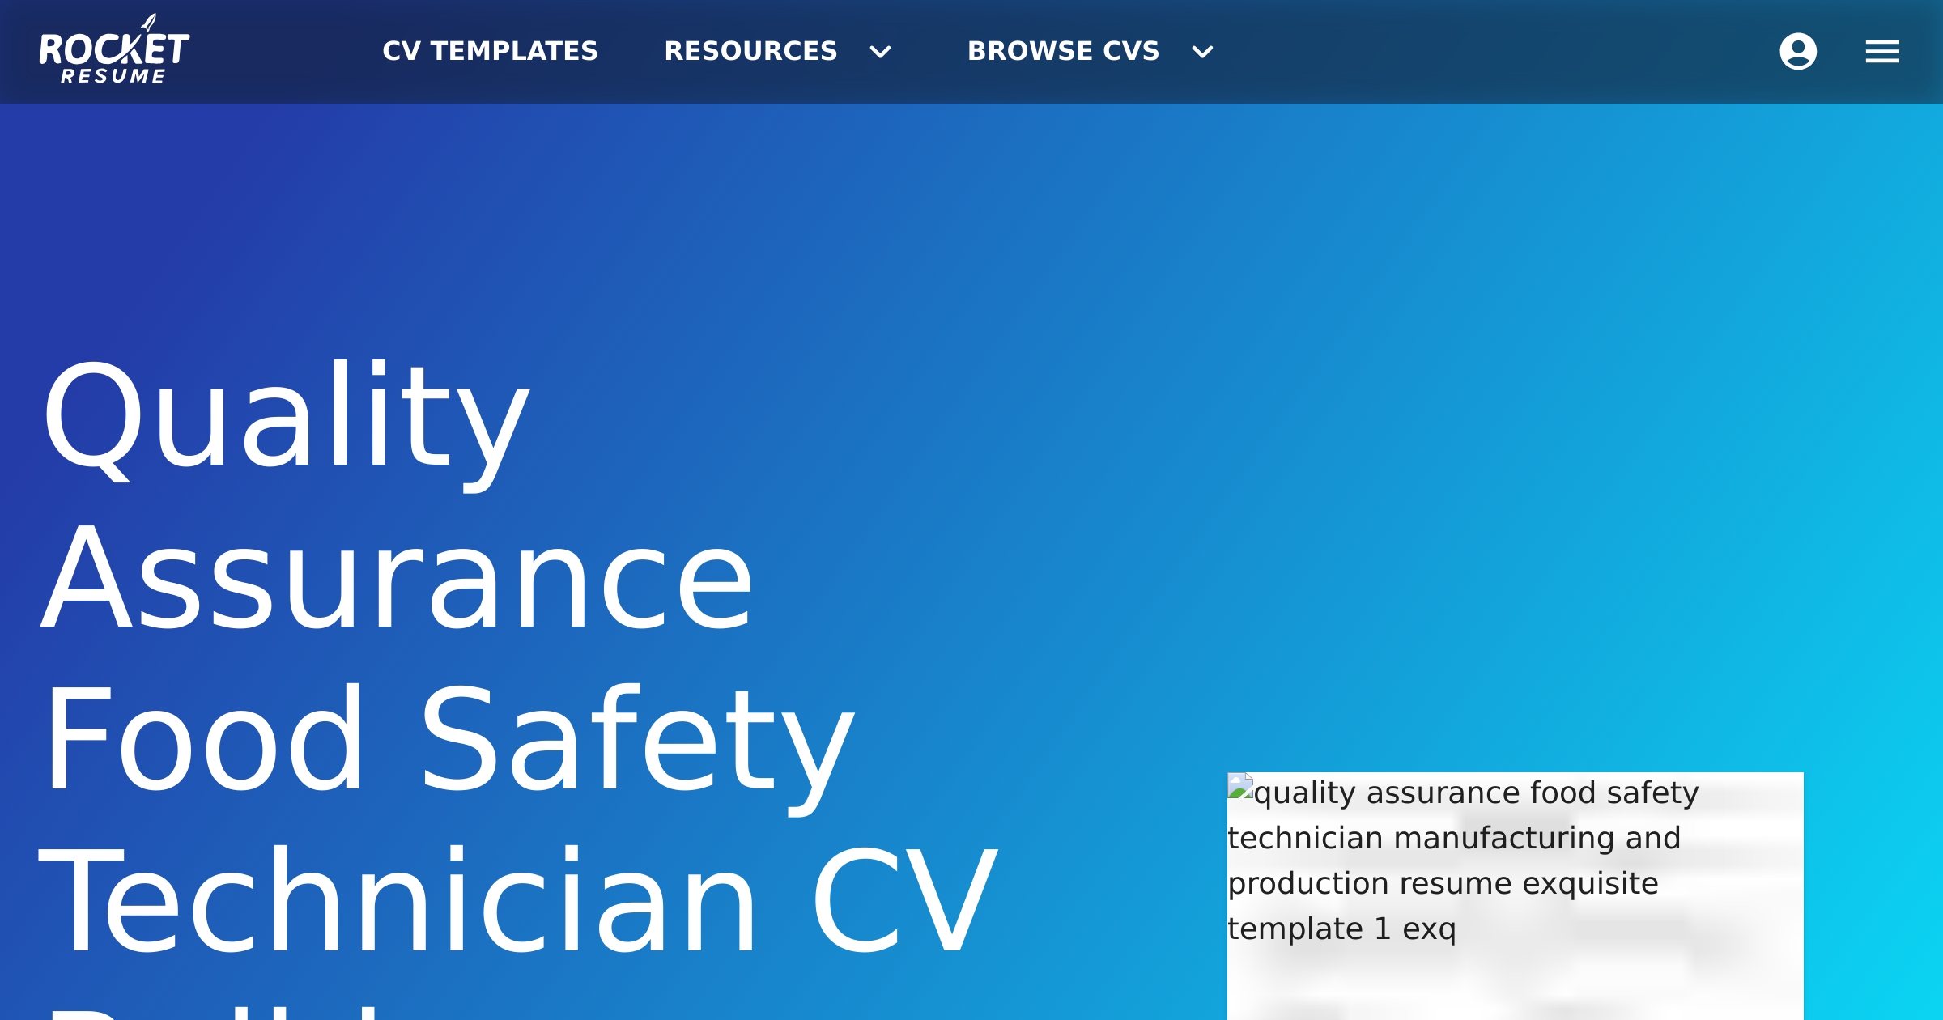The width and height of the screenshot is (1943, 1020).
Task: Open the user account profile icon
Action: (1798, 52)
